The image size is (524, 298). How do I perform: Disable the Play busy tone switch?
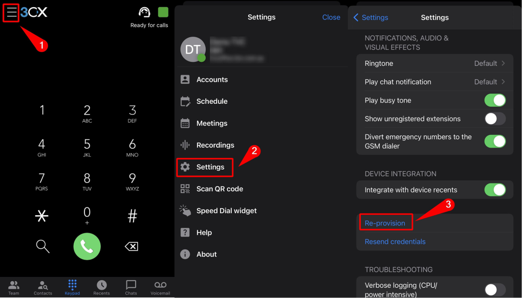495,100
